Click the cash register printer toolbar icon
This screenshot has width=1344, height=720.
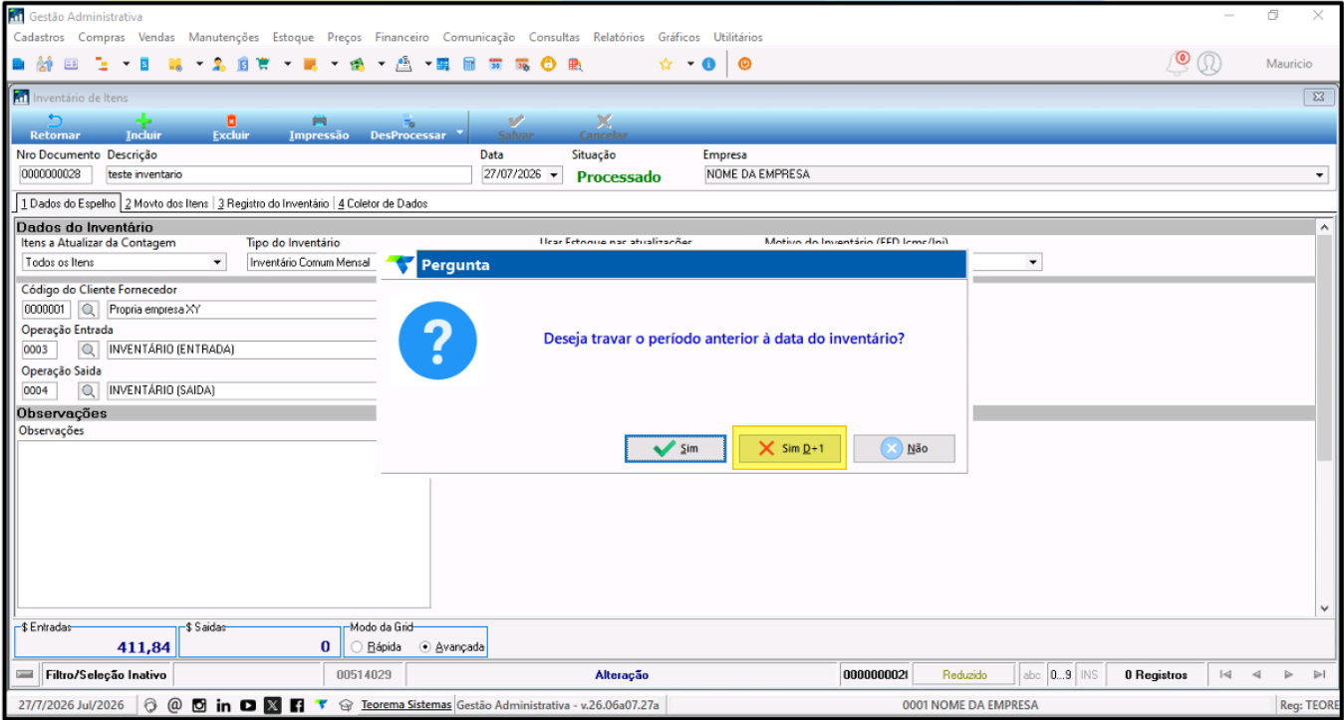click(x=403, y=64)
